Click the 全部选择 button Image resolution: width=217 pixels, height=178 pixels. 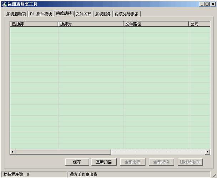pyautogui.click(x=132, y=162)
